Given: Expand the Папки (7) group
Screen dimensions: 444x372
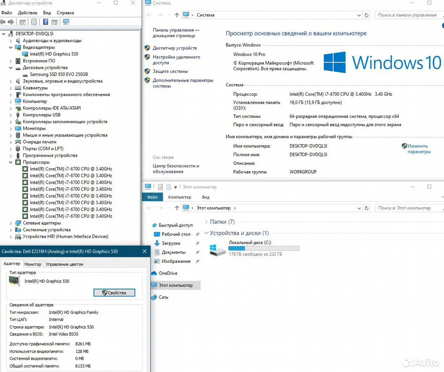Looking at the screenshot, I should pos(206,222).
